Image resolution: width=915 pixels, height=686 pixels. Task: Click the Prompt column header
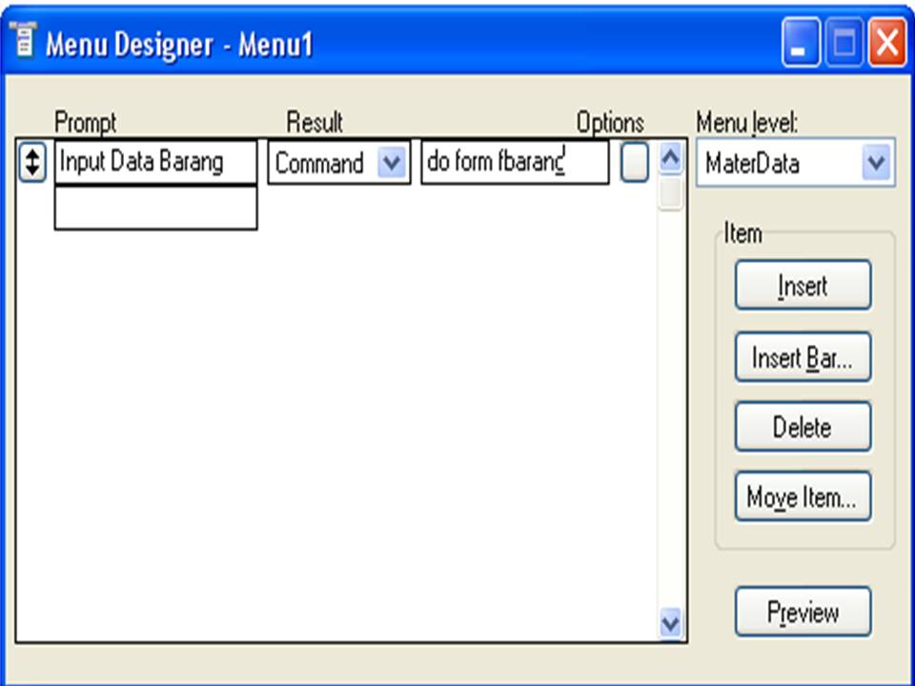tap(86, 122)
